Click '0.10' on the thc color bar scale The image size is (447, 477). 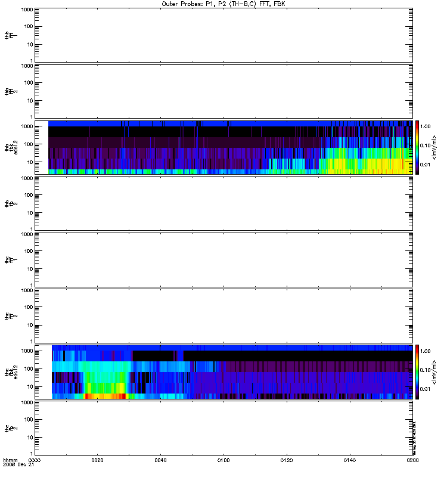point(426,370)
